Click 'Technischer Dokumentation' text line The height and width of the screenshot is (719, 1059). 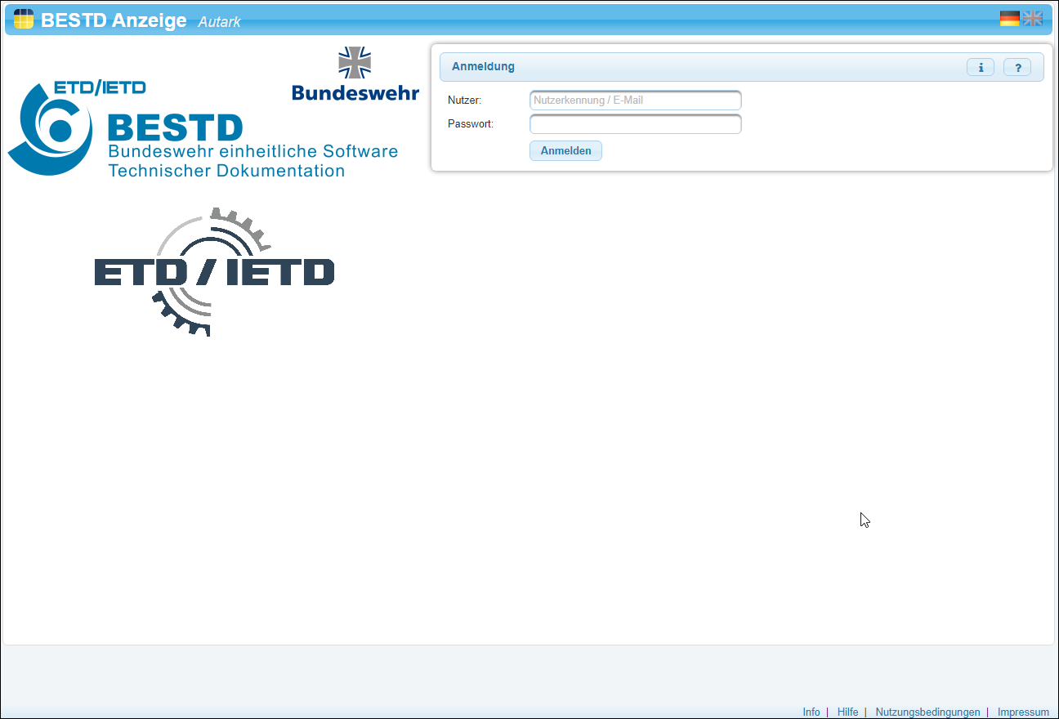(226, 172)
